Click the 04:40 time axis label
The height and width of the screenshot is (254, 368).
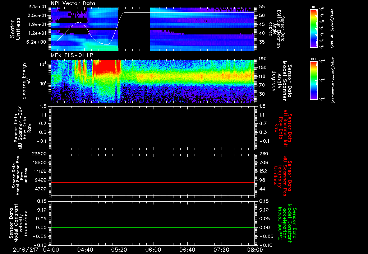pos(85,250)
